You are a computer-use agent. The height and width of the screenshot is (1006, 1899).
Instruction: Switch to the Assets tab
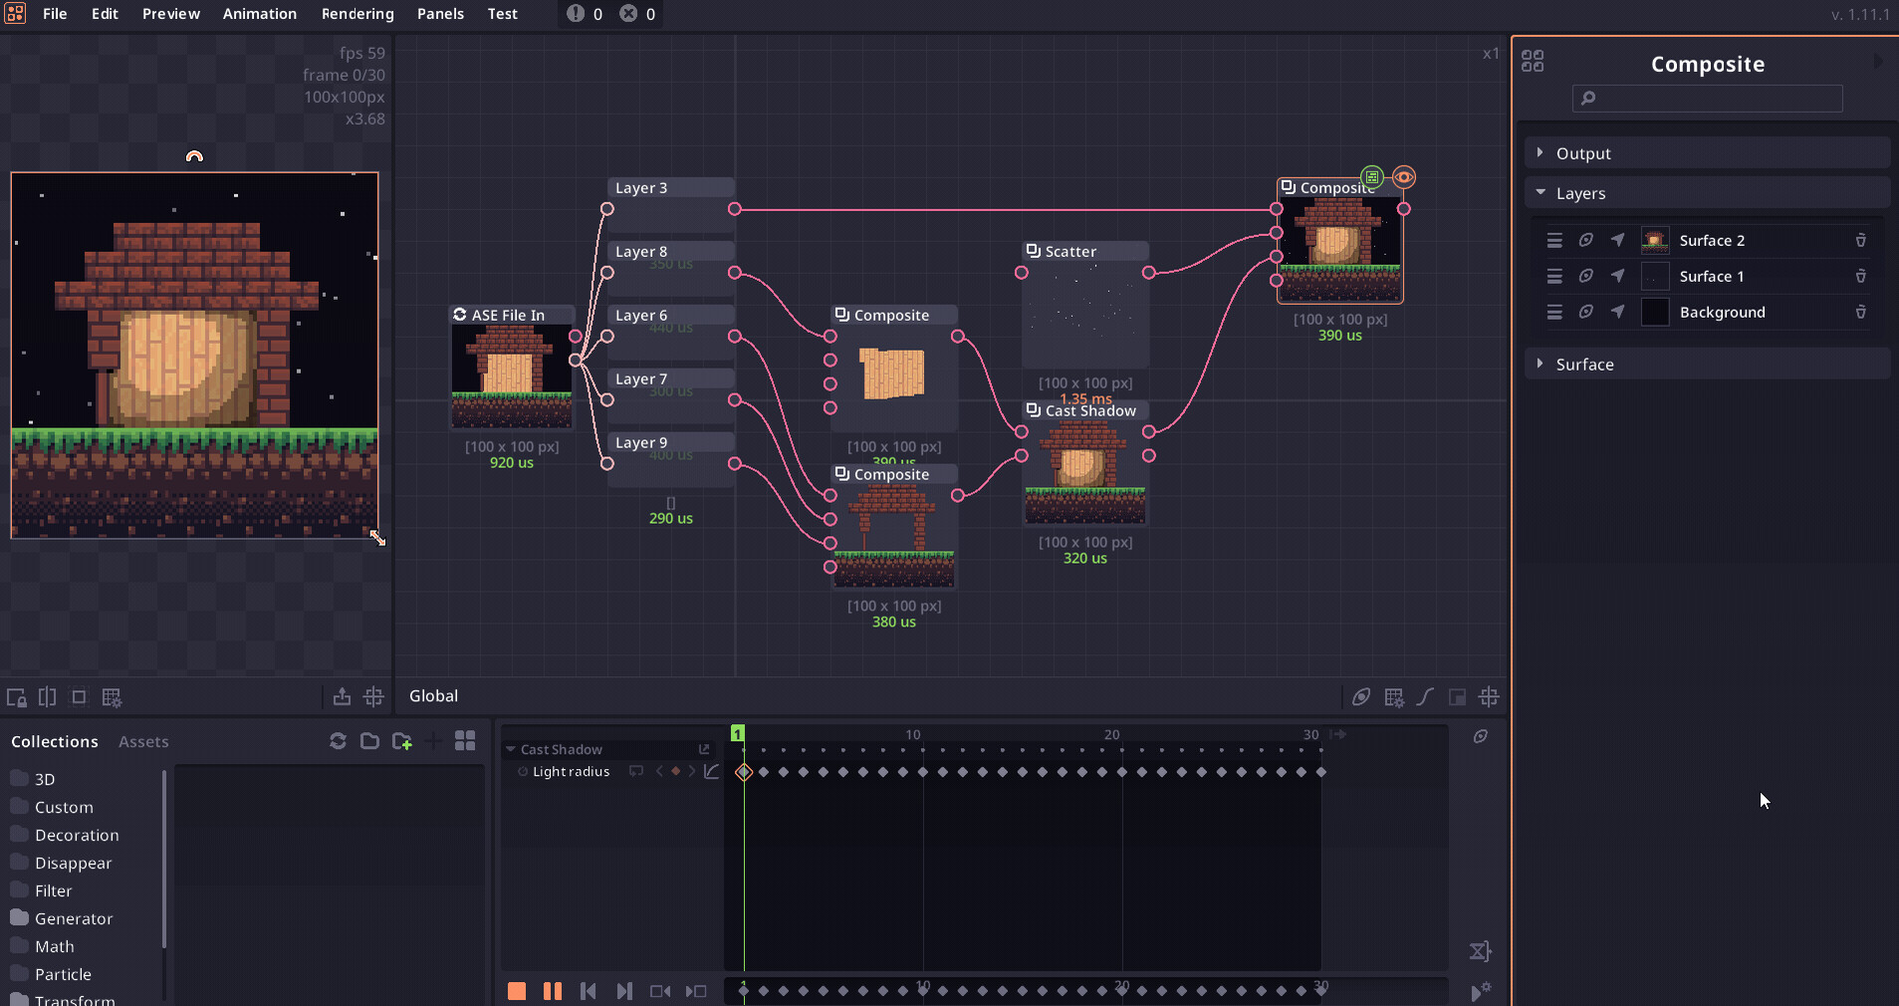(143, 741)
